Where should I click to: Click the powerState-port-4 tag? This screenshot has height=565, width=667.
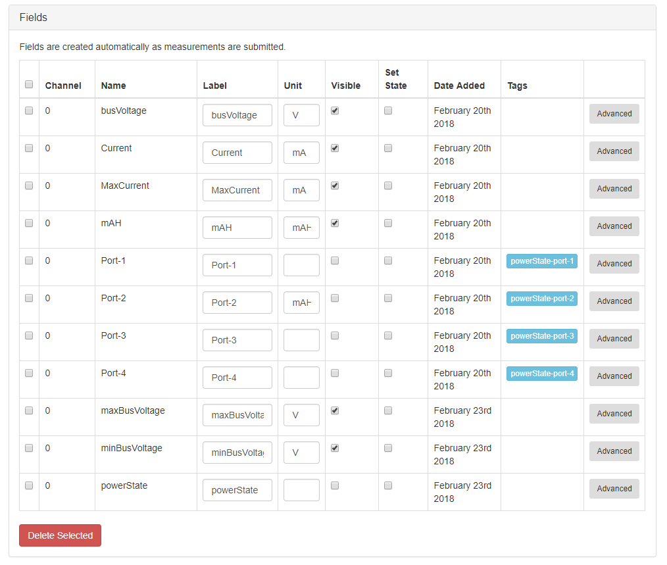coord(542,374)
